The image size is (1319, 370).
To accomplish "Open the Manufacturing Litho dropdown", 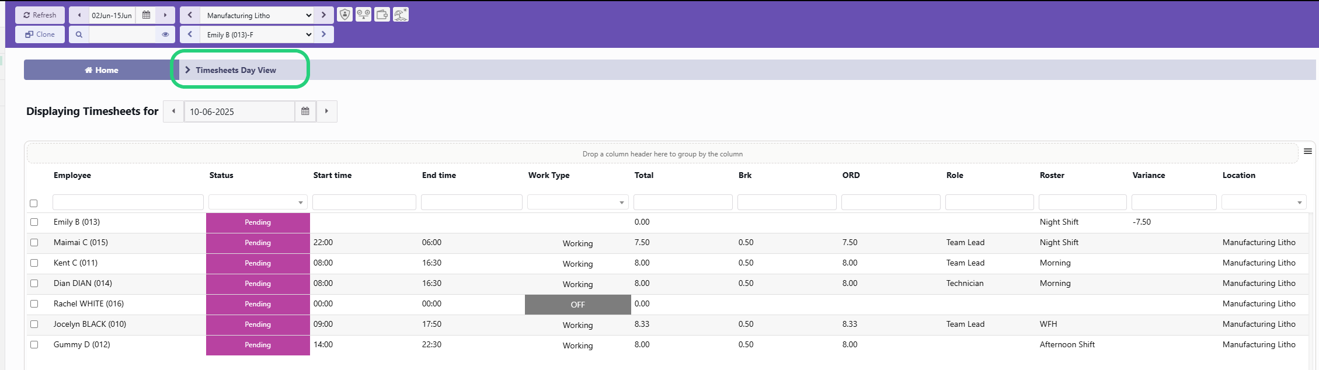I will 257,16.
